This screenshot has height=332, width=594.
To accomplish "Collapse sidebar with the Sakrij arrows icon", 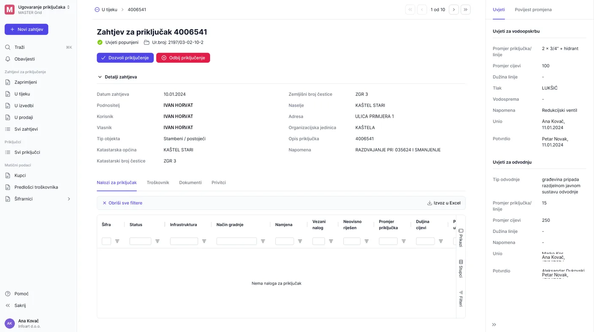I will 8,305.
